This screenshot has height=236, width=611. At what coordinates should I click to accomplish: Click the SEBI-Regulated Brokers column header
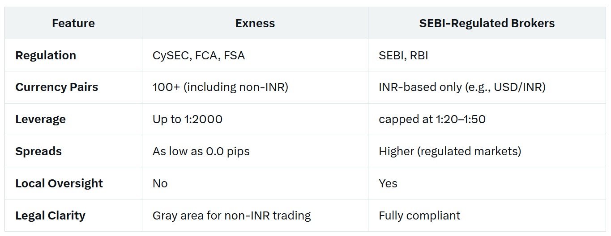[487, 23]
